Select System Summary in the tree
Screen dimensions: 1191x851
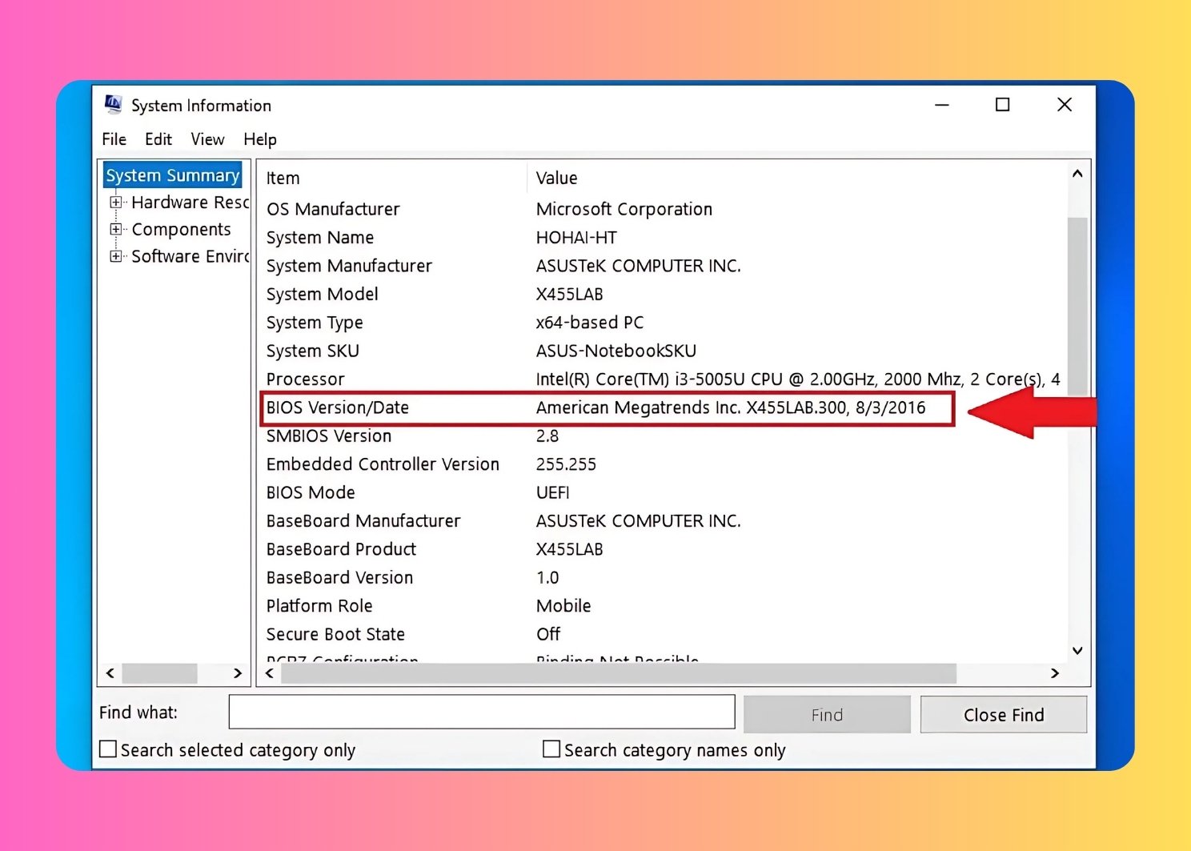coord(172,175)
